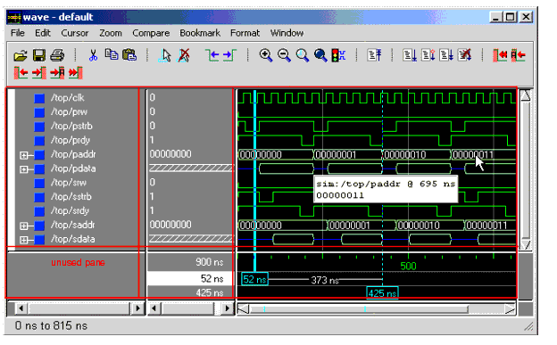The width and height of the screenshot is (557, 345).
Task: Click the 425 ns cursor marker
Action: pyautogui.click(x=382, y=293)
